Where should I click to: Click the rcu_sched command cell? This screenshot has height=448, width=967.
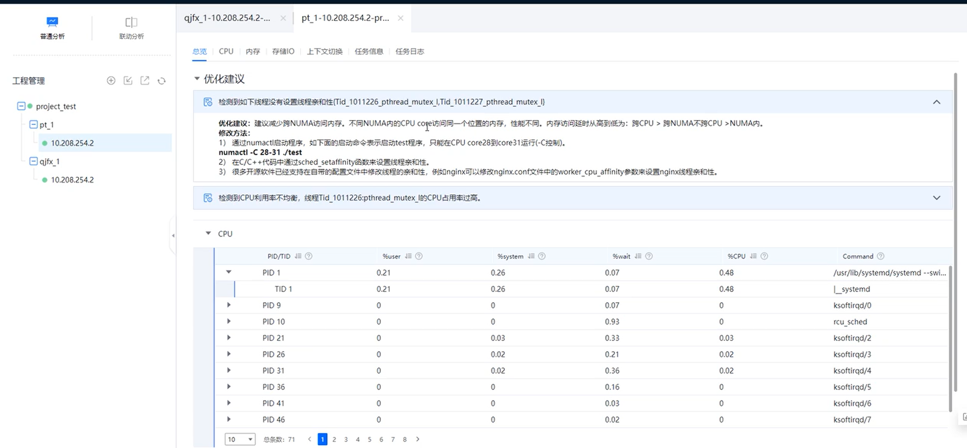coord(850,321)
